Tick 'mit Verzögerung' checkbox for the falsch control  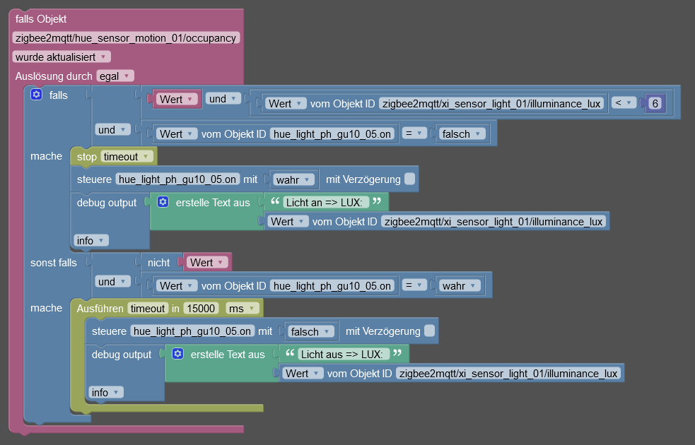click(x=429, y=331)
